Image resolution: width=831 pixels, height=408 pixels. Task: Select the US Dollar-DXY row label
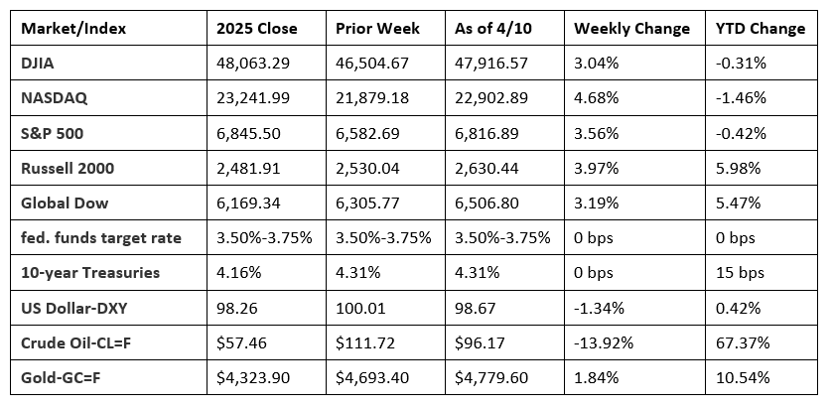click(70, 309)
